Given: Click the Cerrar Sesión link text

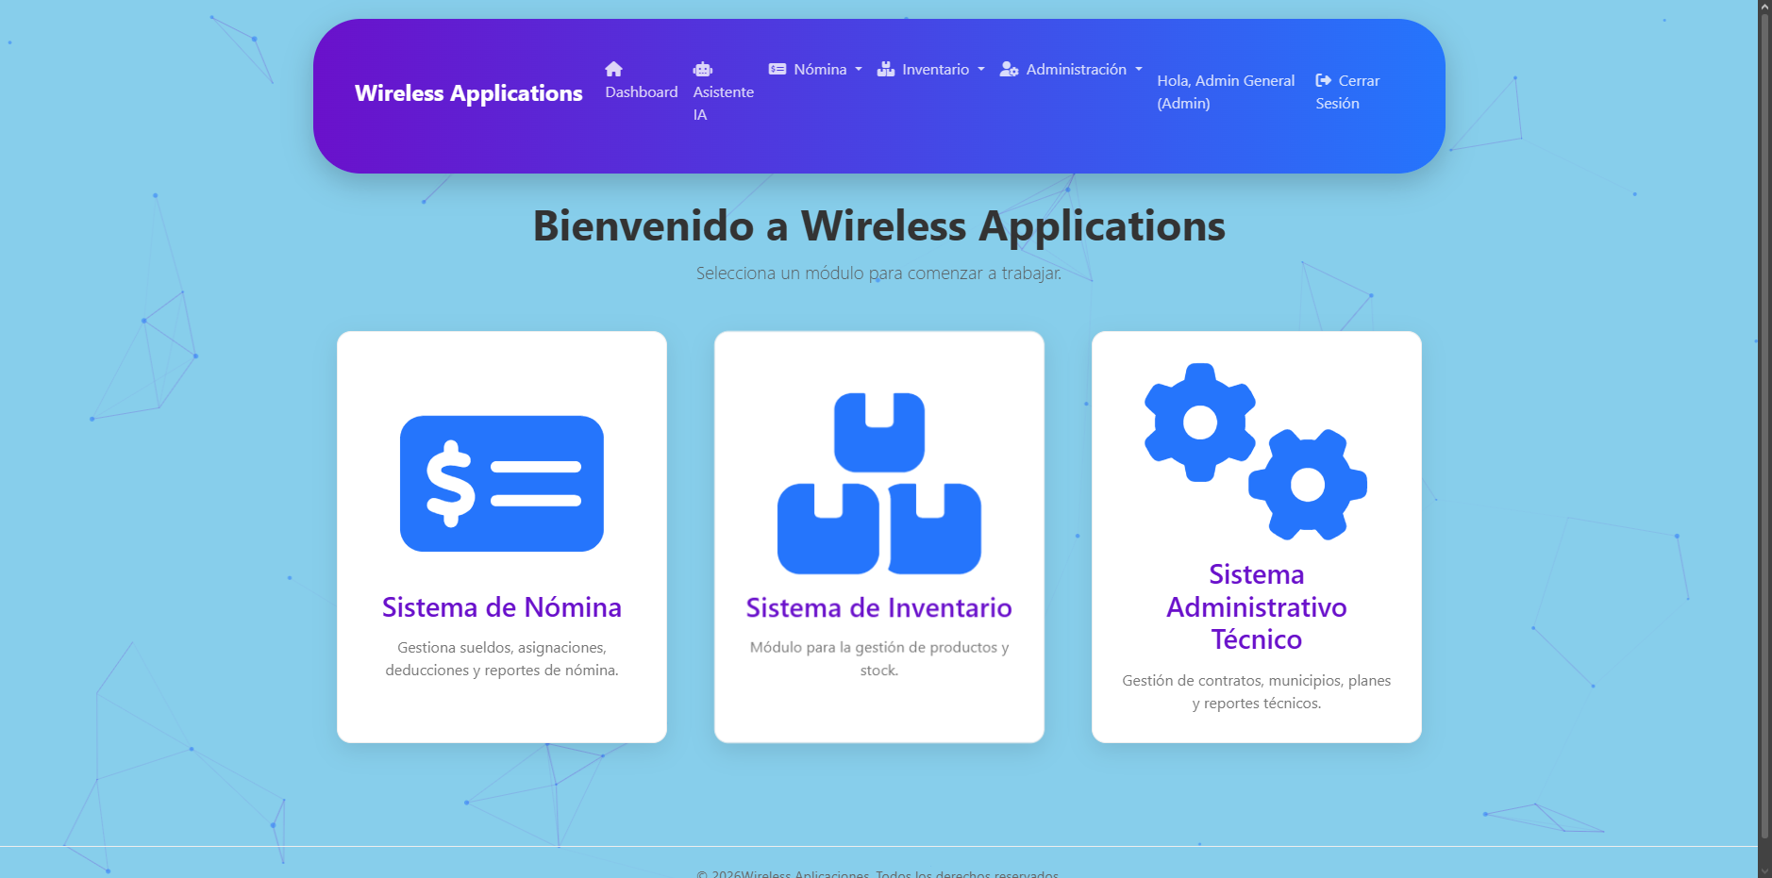Looking at the screenshot, I should coord(1348,91).
